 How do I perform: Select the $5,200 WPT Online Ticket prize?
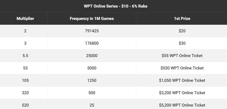[182, 105]
